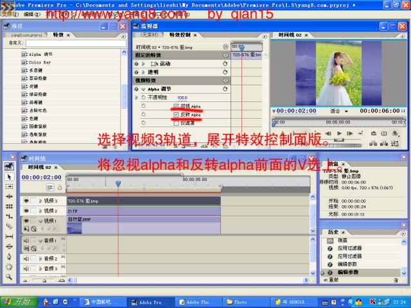Expand the 音频 2 track
The width and height of the screenshot is (411, 308).
click(40, 259)
